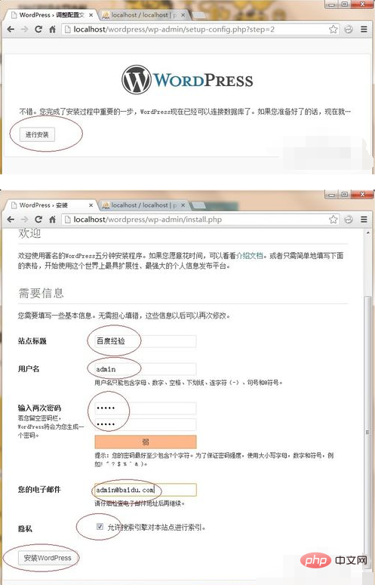The image size is (375, 585).
Task: Focus the second password confirmation field
Action: (146, 424)
